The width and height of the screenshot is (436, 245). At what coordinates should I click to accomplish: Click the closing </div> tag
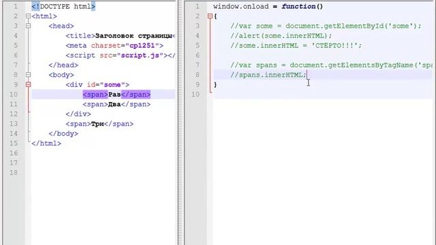pos(78,114)
